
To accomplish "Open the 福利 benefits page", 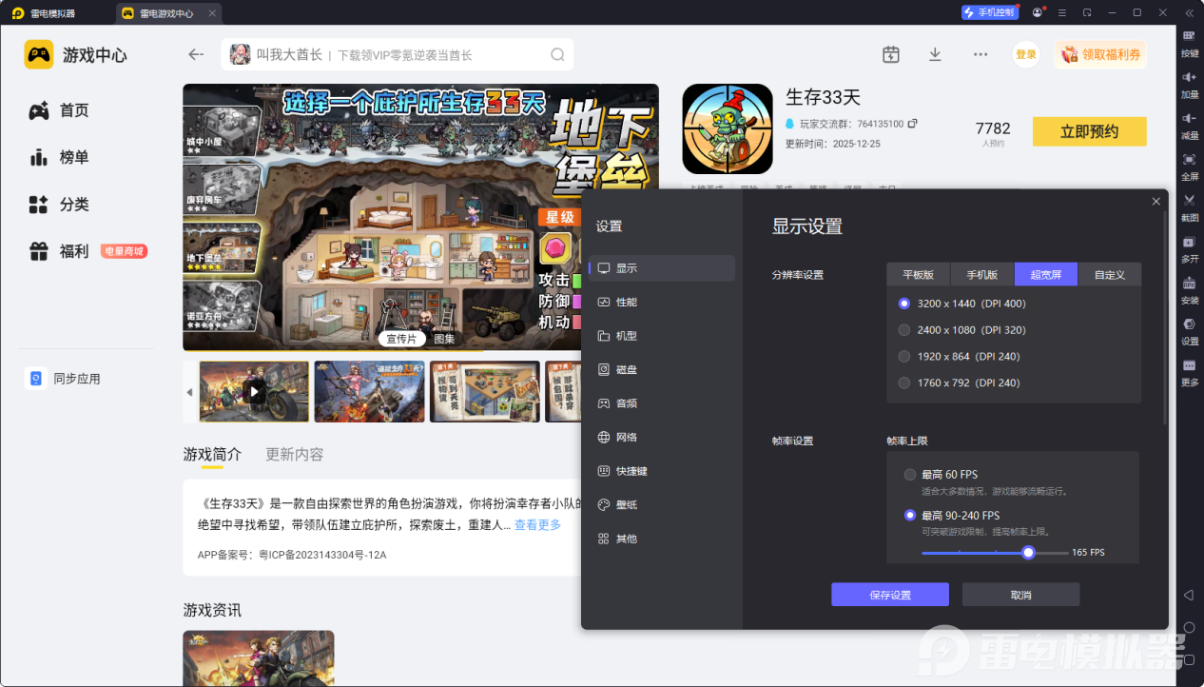I will tap(59, 251).
